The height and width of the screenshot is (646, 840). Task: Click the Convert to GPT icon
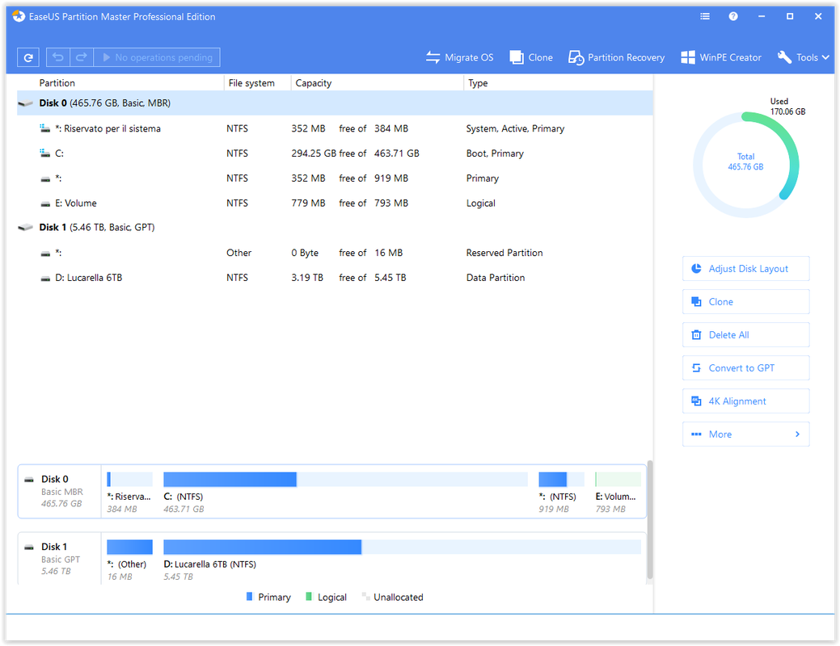[x=696, y=368]
